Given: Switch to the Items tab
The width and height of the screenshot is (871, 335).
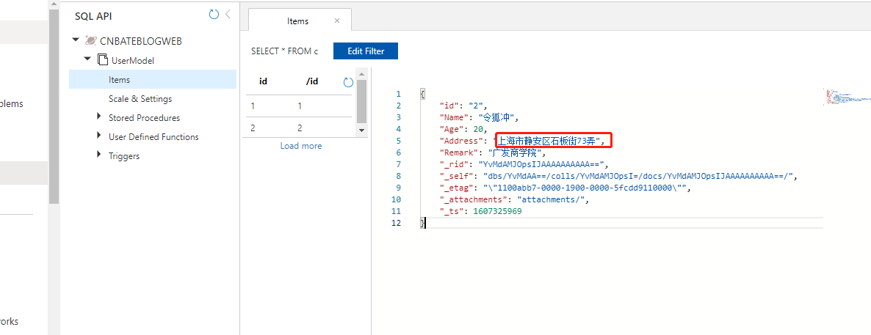Looking at the screenshot, I should tap(297, 21).
